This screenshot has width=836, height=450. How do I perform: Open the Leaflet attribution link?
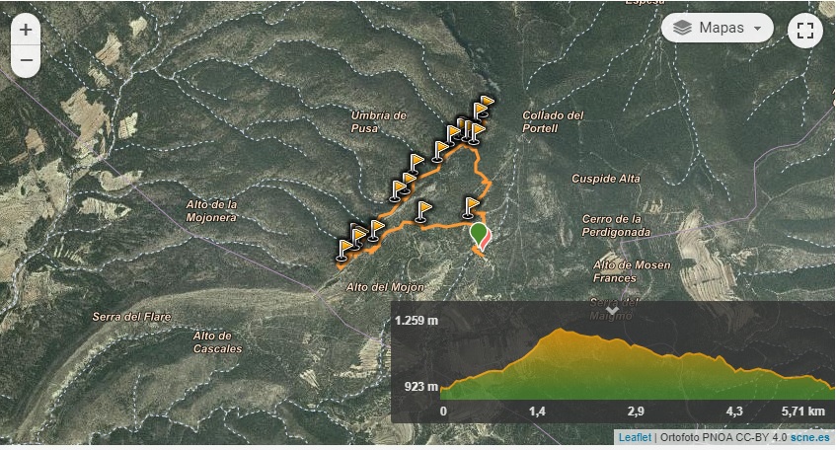click(635, 437)
